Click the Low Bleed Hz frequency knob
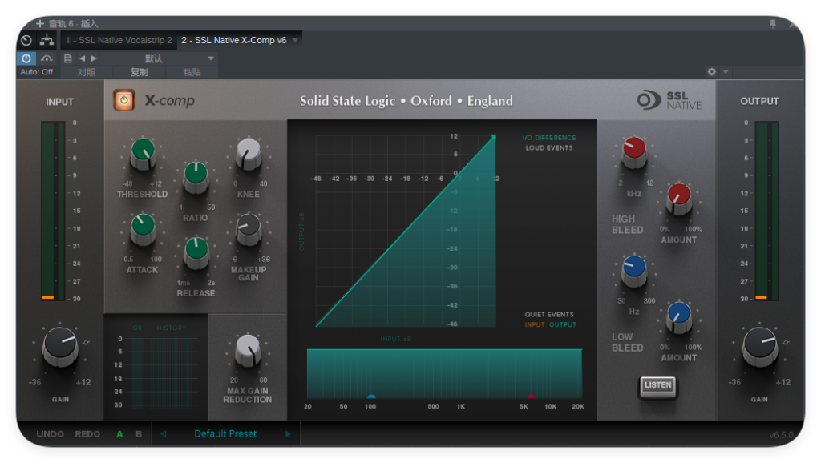This screenshot has height=463, width=821. click(634, 271)
